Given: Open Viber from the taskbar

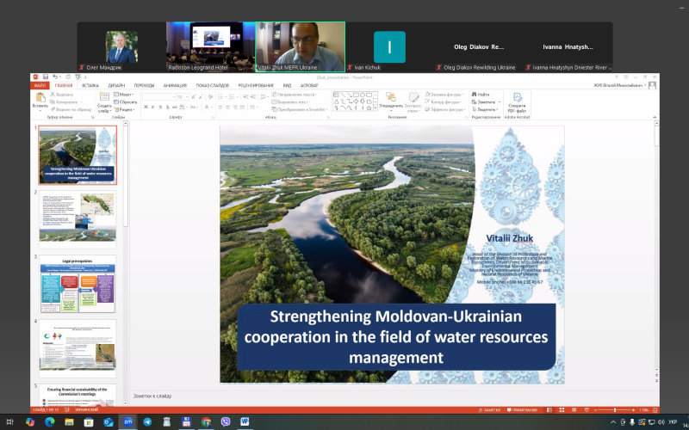Looking at the screenshot, I should pos(226,422).
